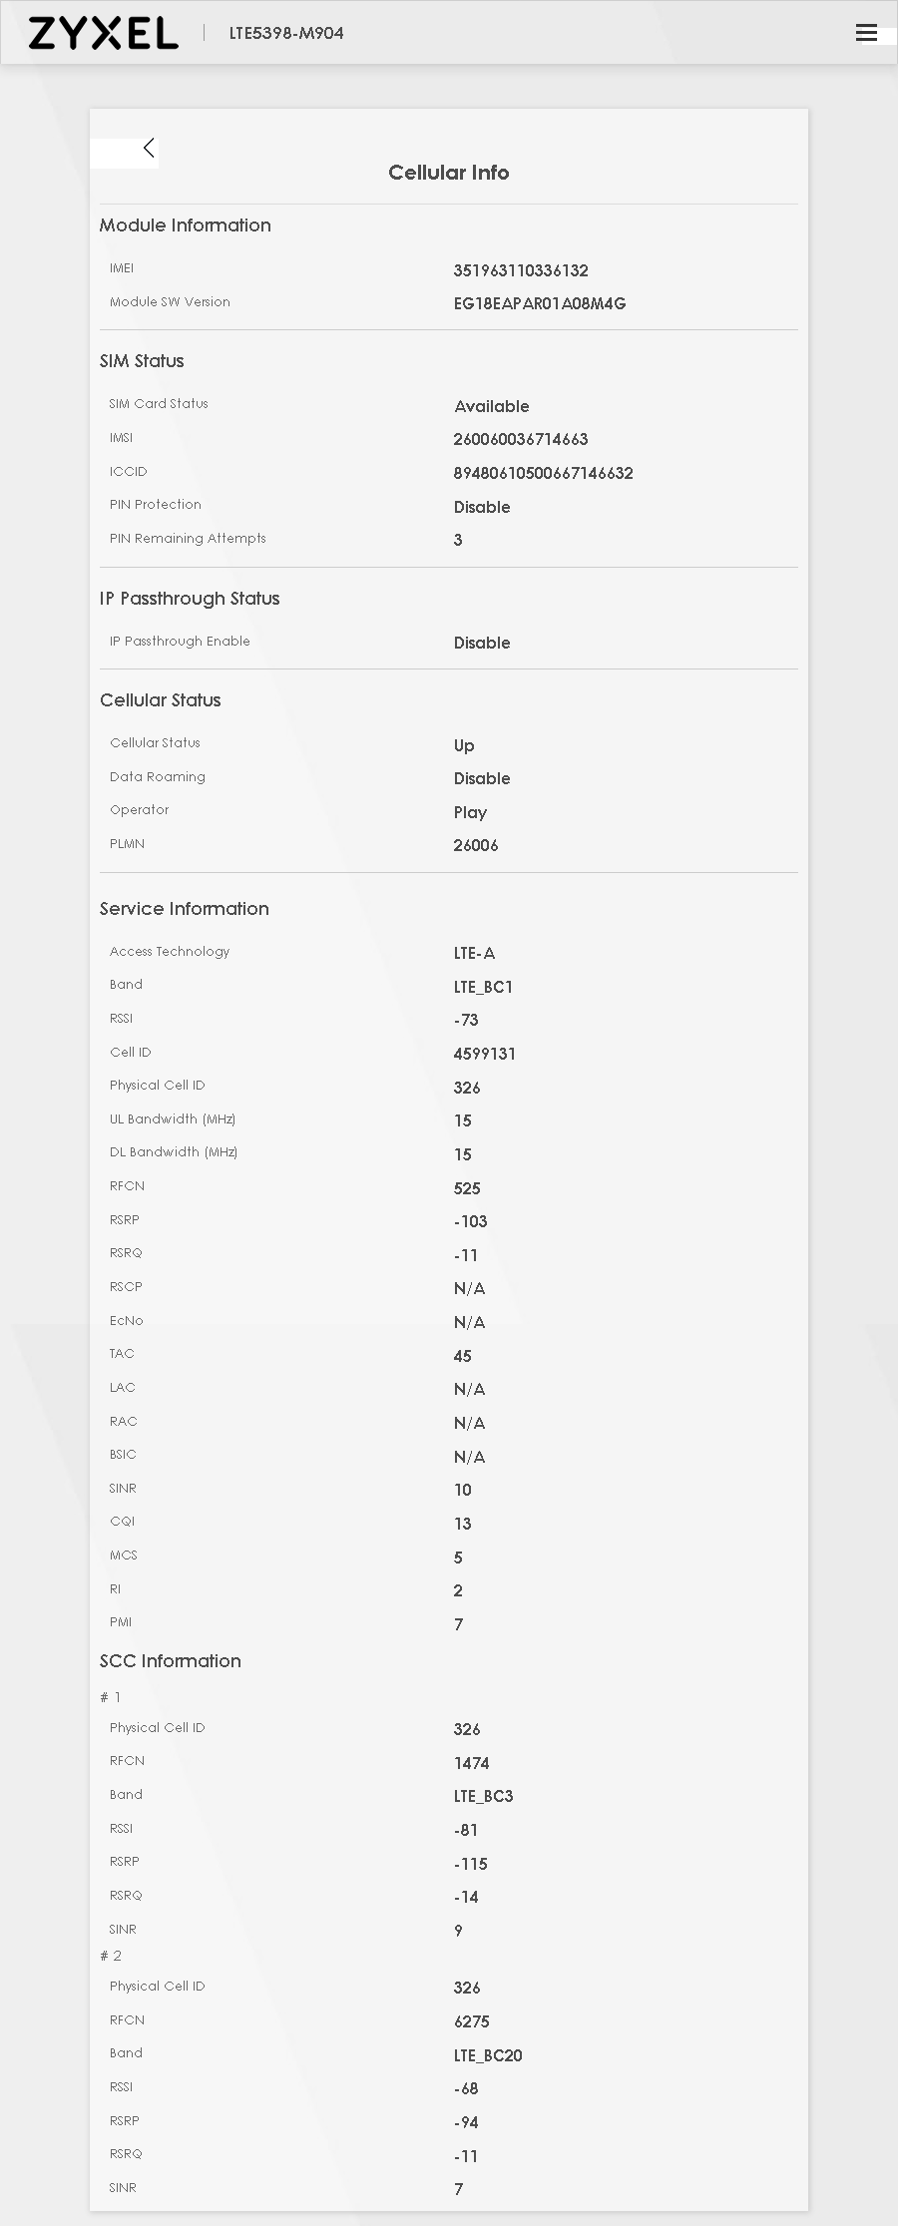Open the hamburger menu icon
The image size is (898, 2226).
(866, 33)
